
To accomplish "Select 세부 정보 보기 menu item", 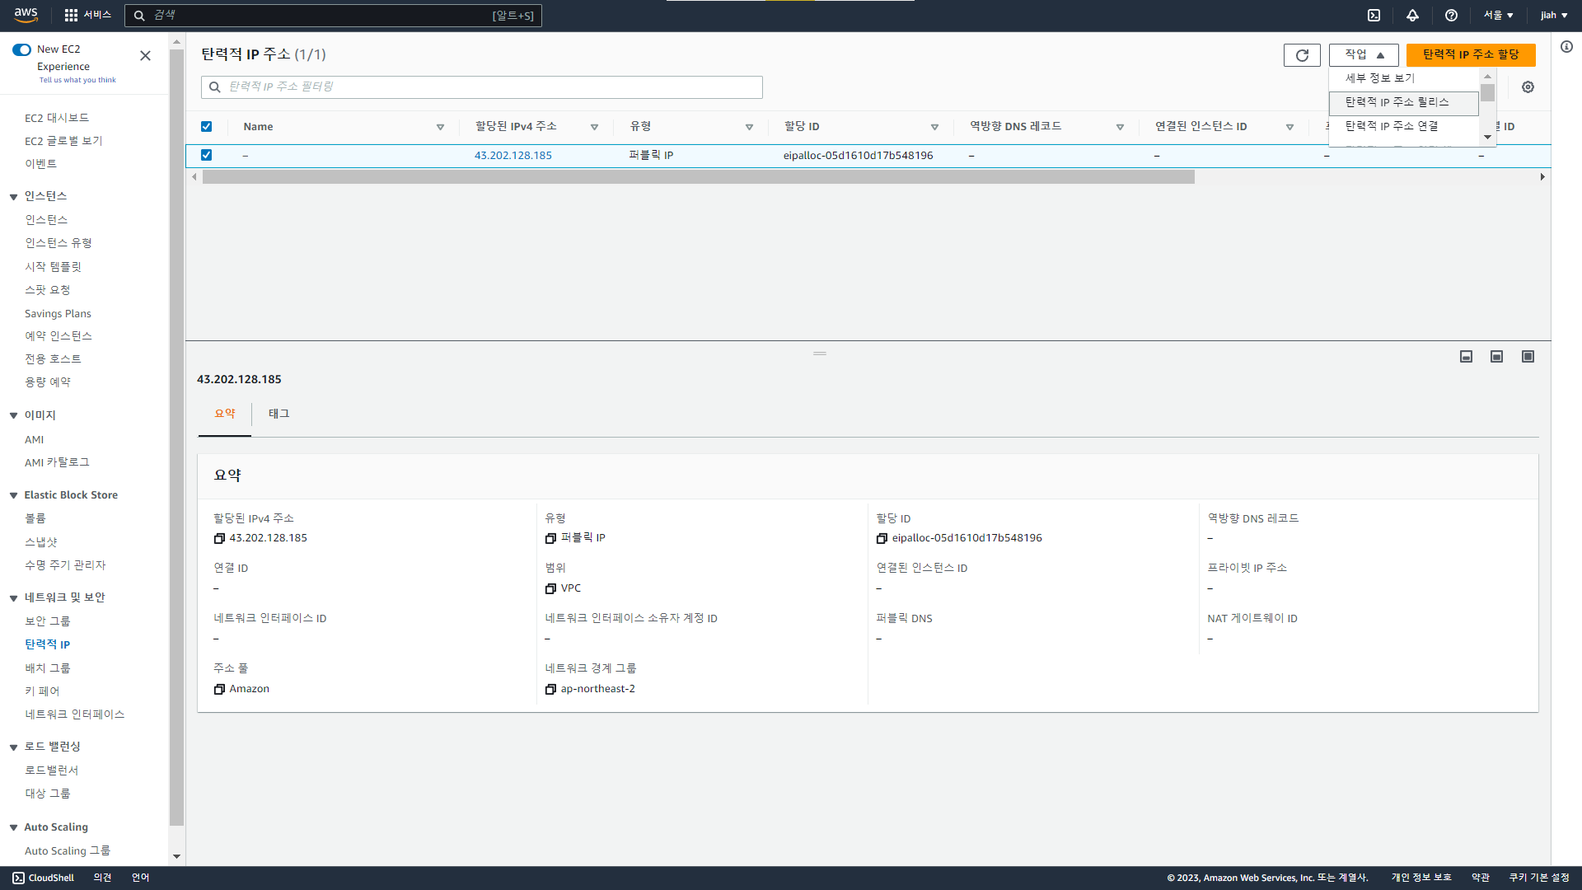I will [1403, 78].
